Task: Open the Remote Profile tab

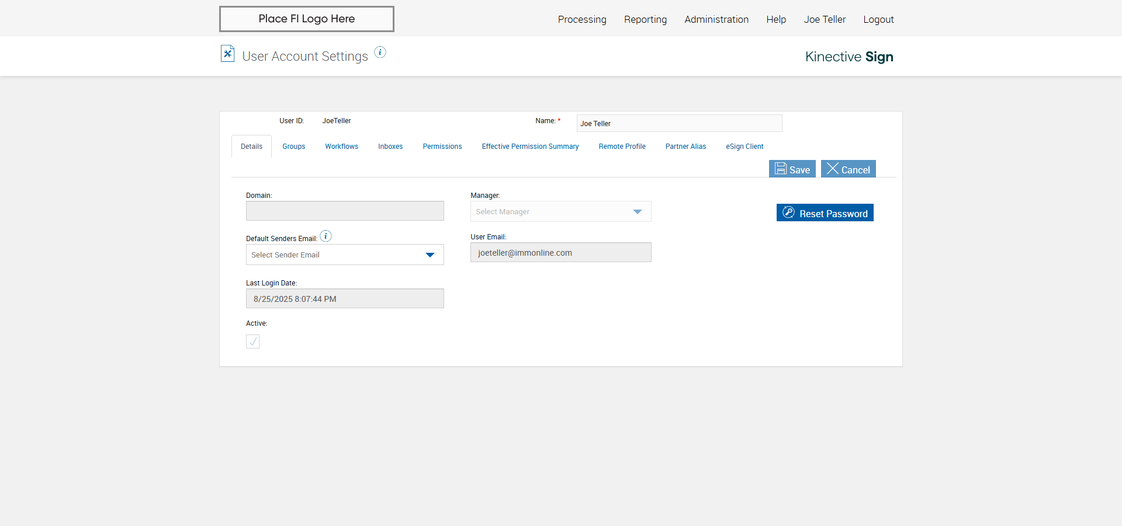Action: 622,147
